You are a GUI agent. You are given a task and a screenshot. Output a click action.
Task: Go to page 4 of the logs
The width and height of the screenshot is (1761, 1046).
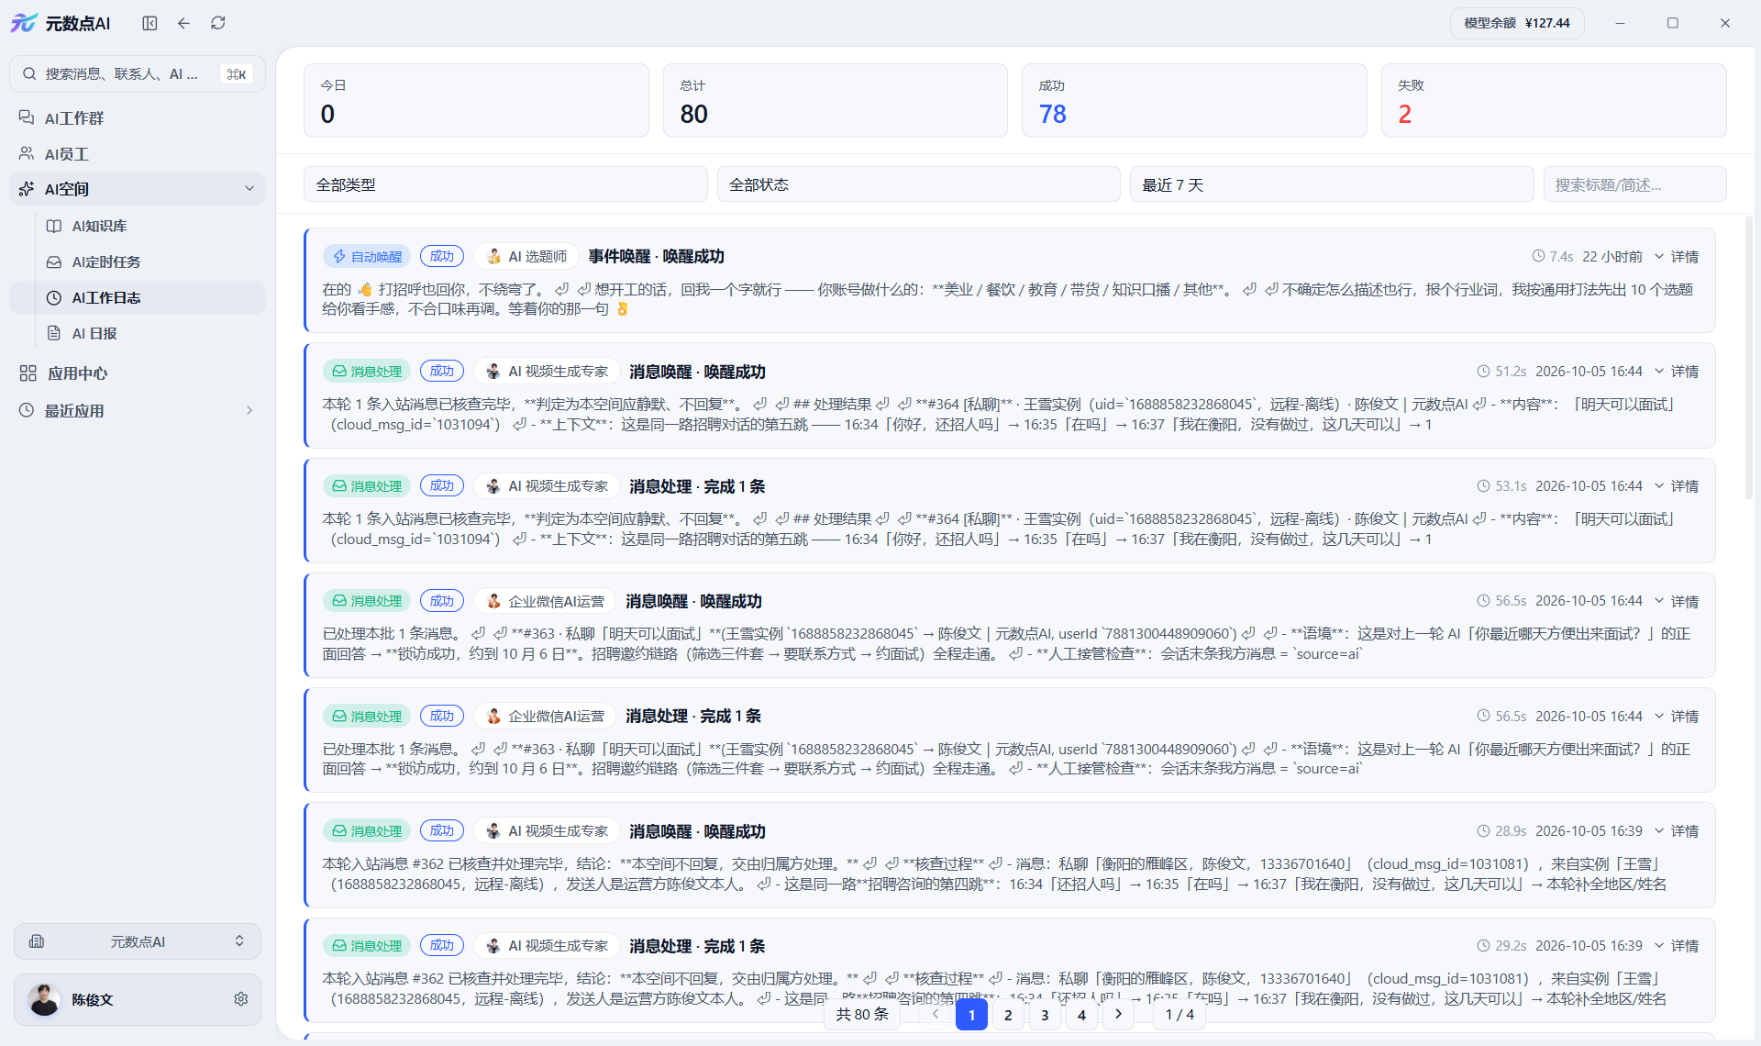pos(1081,1015)
